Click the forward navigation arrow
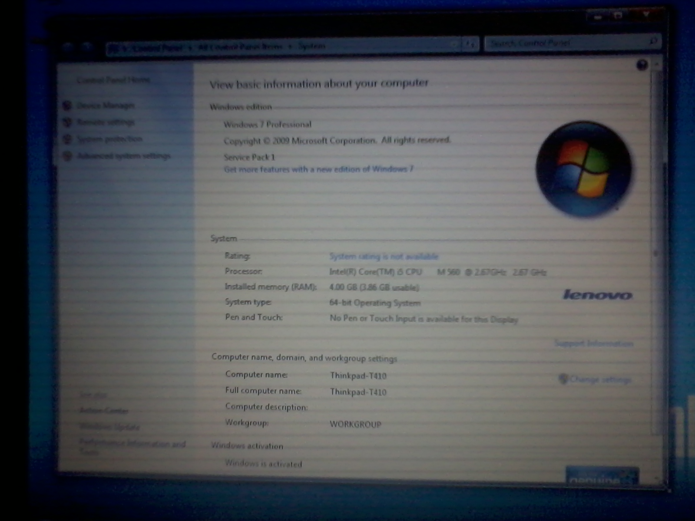 [87, 47]
